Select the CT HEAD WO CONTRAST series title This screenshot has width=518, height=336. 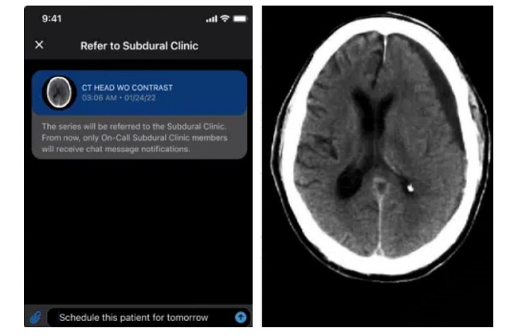tap(128, 88)
